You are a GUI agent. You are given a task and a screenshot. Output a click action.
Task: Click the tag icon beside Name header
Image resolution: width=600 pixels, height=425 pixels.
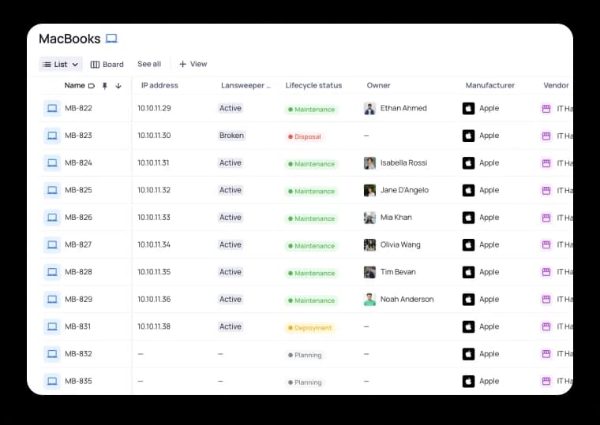(91, 86)
